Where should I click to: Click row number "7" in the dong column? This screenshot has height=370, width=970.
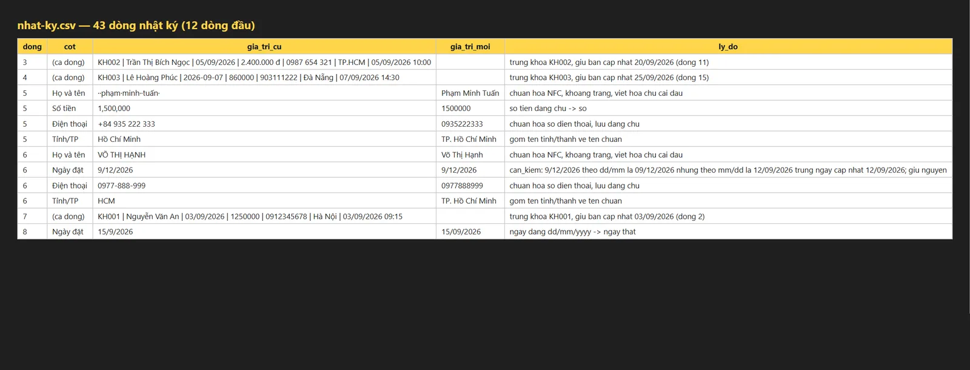click(x=25, y=217)
